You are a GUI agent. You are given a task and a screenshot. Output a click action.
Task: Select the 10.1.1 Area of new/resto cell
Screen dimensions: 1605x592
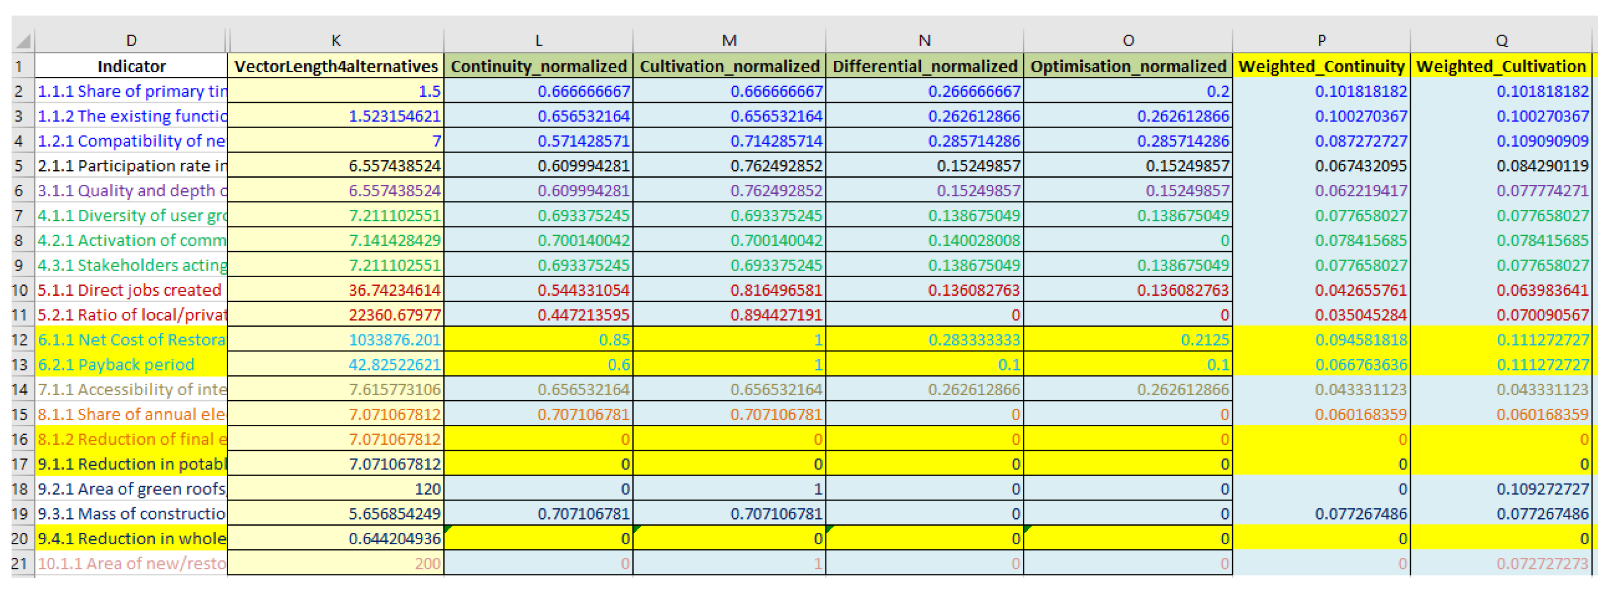pyautogui.click(x=132, y=563)
